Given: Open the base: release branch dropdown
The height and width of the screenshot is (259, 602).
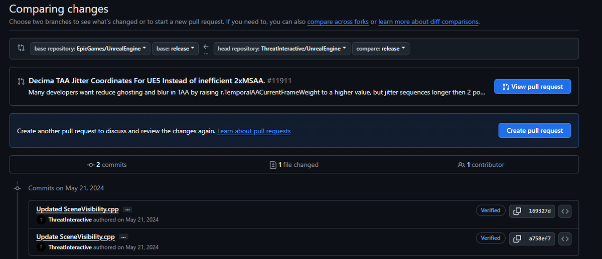Looking at the screenshot, I should (x=176, y=49).
